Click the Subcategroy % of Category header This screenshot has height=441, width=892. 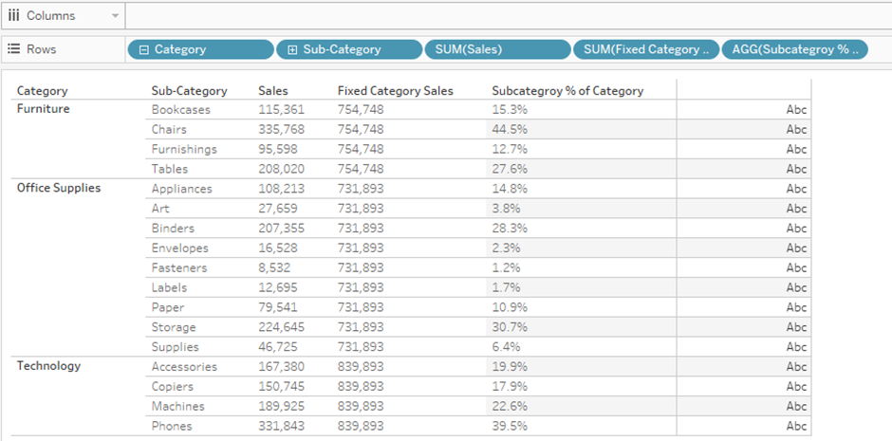[x=567, y=91]
